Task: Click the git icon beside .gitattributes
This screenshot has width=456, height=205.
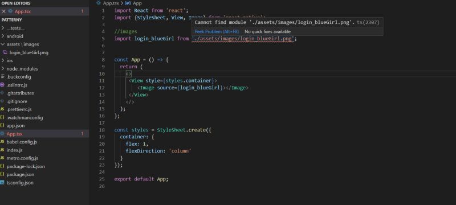Action: tap(2, 93)
